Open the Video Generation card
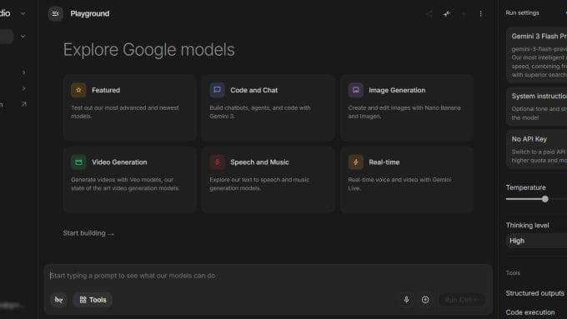The width and height of the screenshot is (567, 319). click(x=129, y=180)
